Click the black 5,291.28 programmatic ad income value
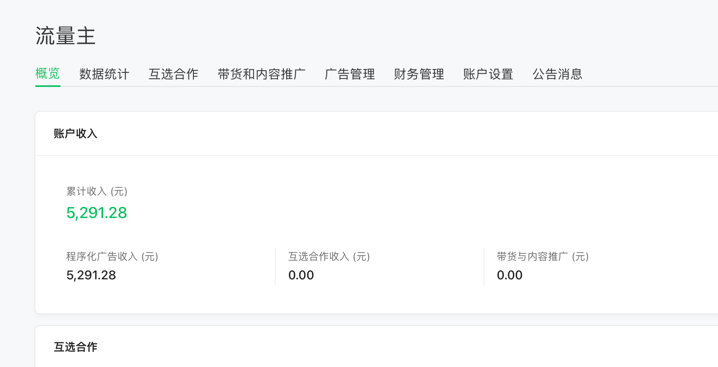This screenshot has height=367, width=718. click(91, 275)
